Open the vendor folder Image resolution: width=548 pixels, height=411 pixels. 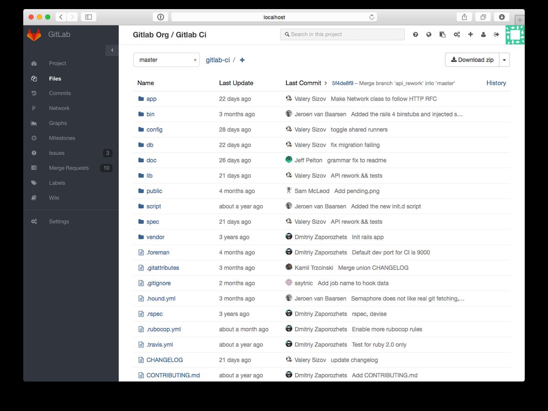pos(155,237)
